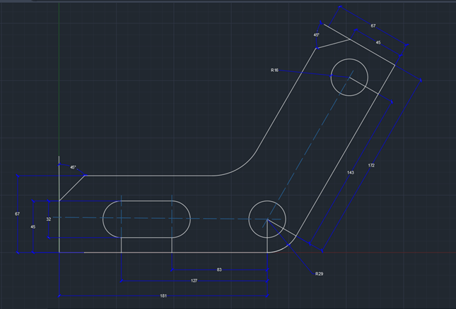Click the center of the lower circle at the bend

267,219
